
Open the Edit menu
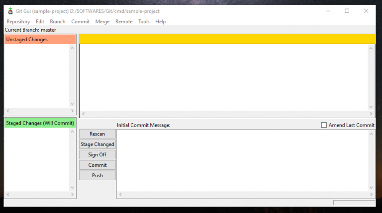(40, 22)
